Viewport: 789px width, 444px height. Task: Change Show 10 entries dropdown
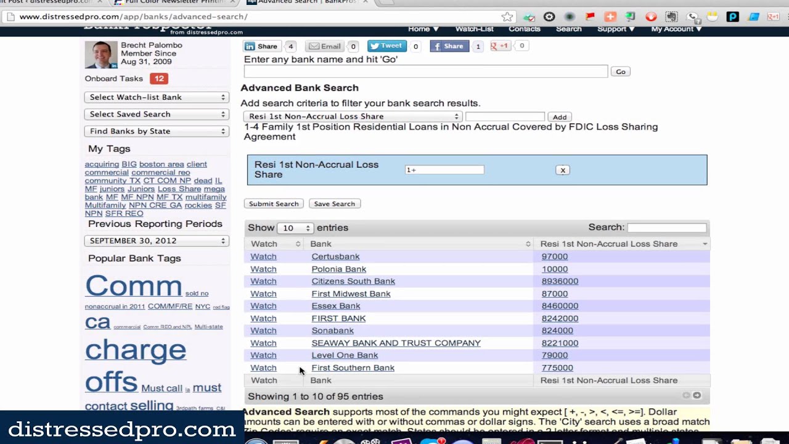295,228
